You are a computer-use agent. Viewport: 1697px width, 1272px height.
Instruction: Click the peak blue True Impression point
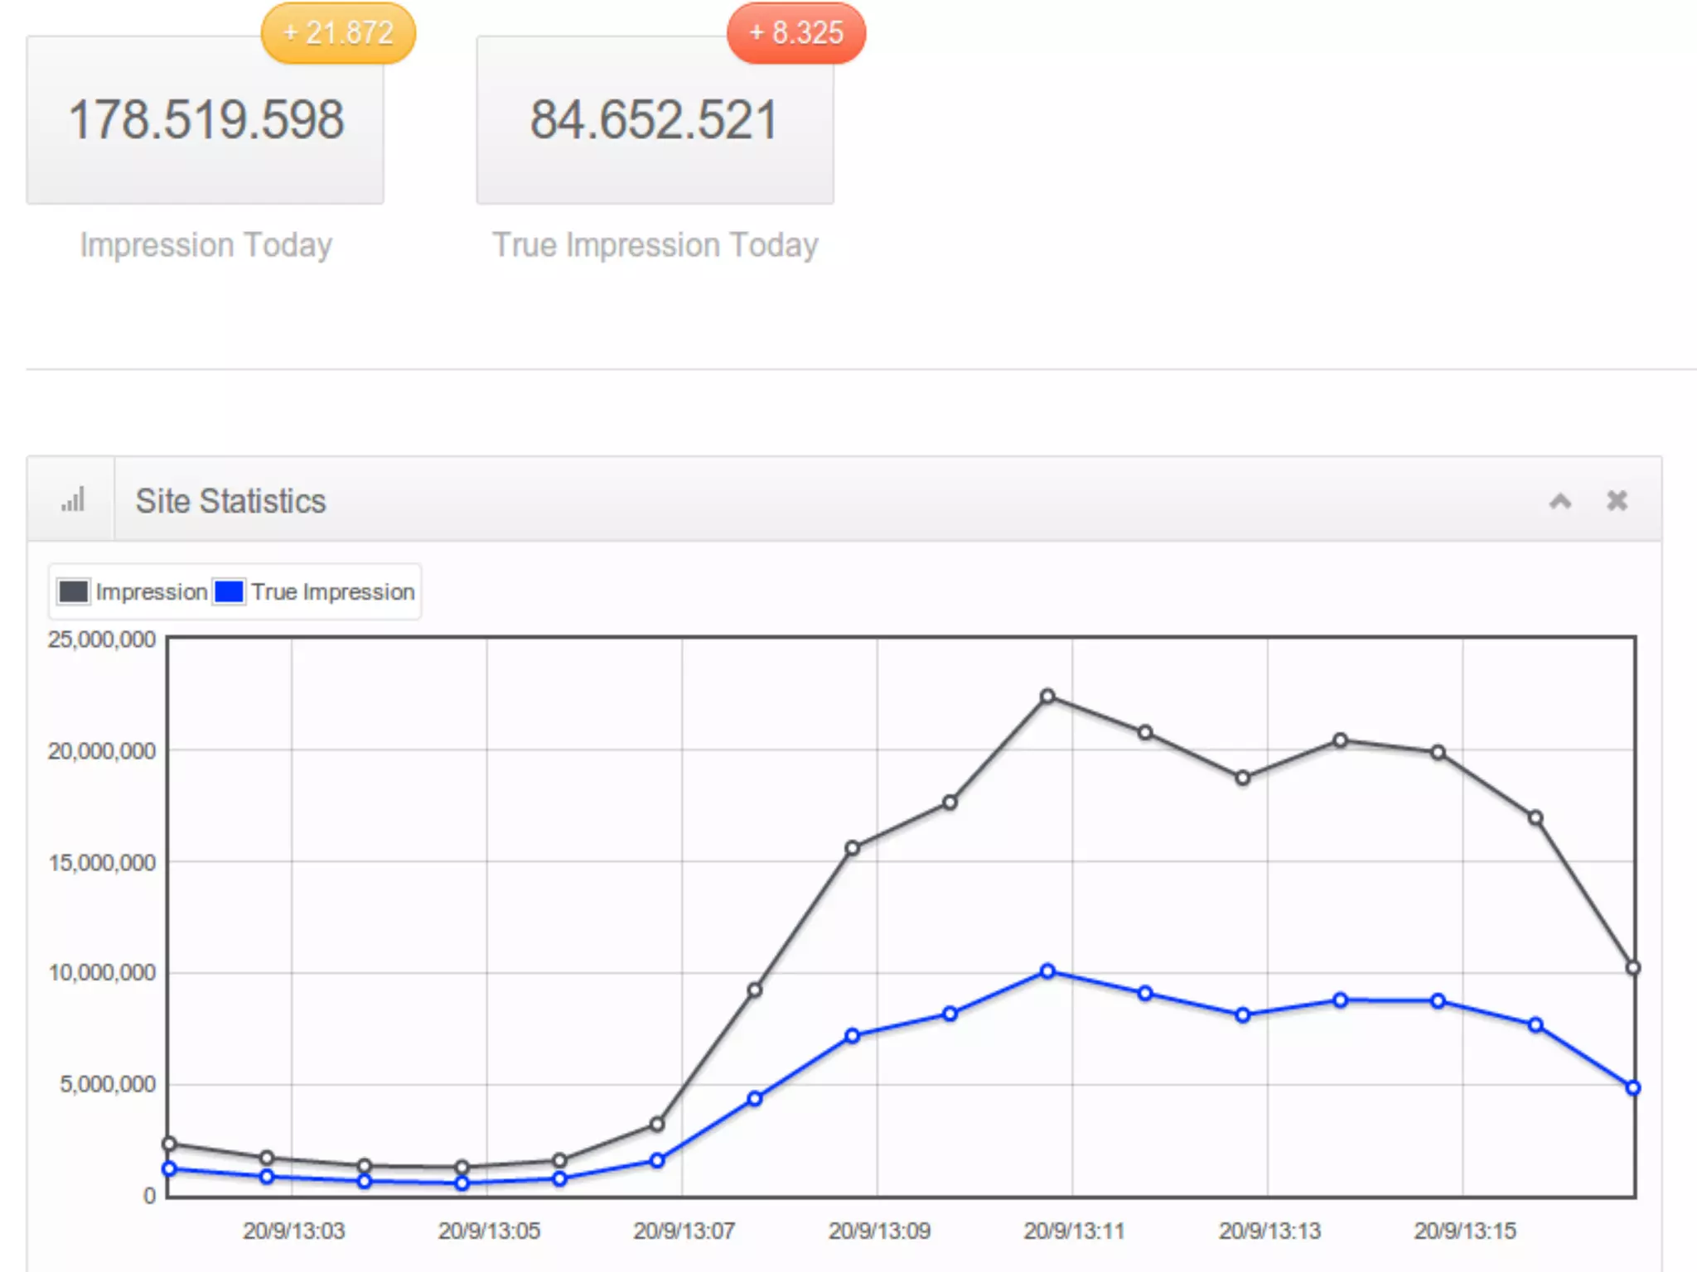[x=1047, y=971]
